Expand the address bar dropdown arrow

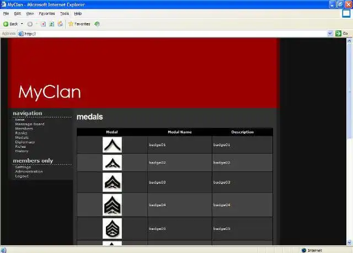coord(330,34)
